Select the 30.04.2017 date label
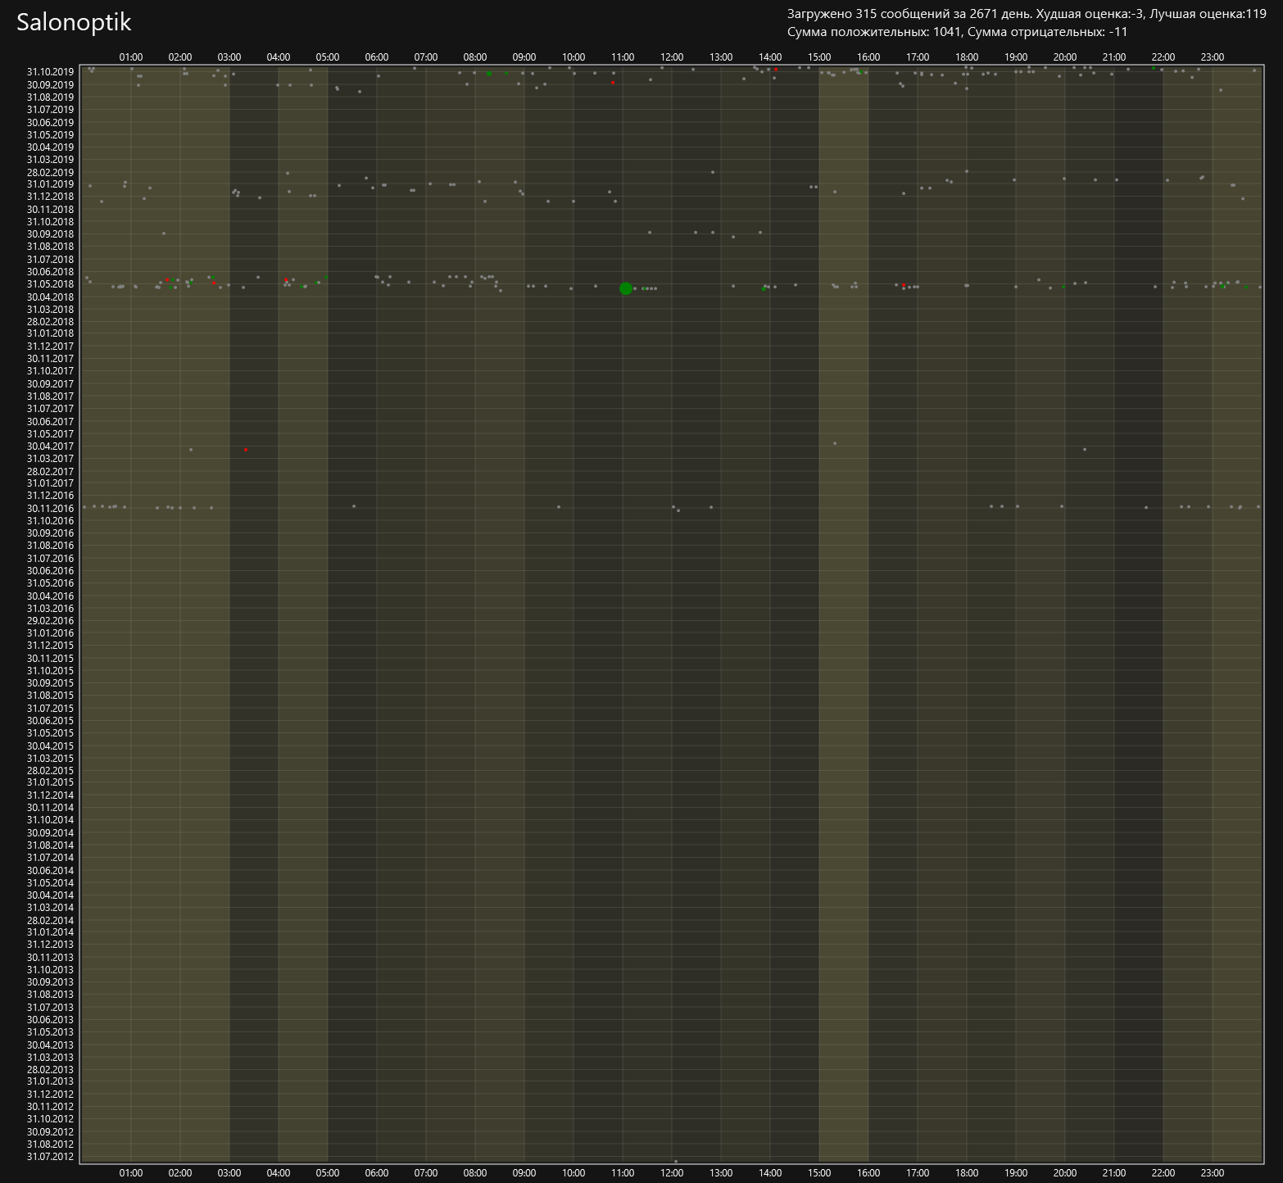 50,446
